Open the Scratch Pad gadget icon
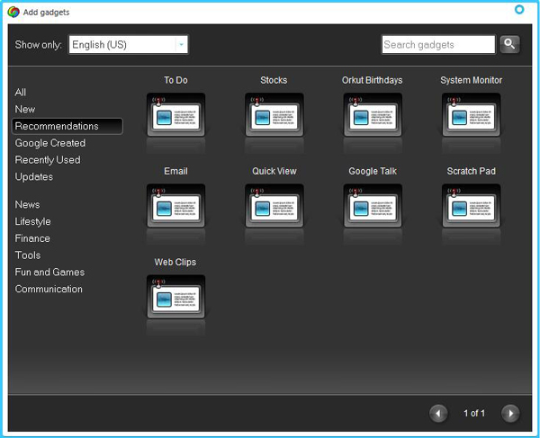The width and height of the screenshot is (540, 438). pos(471,206)
